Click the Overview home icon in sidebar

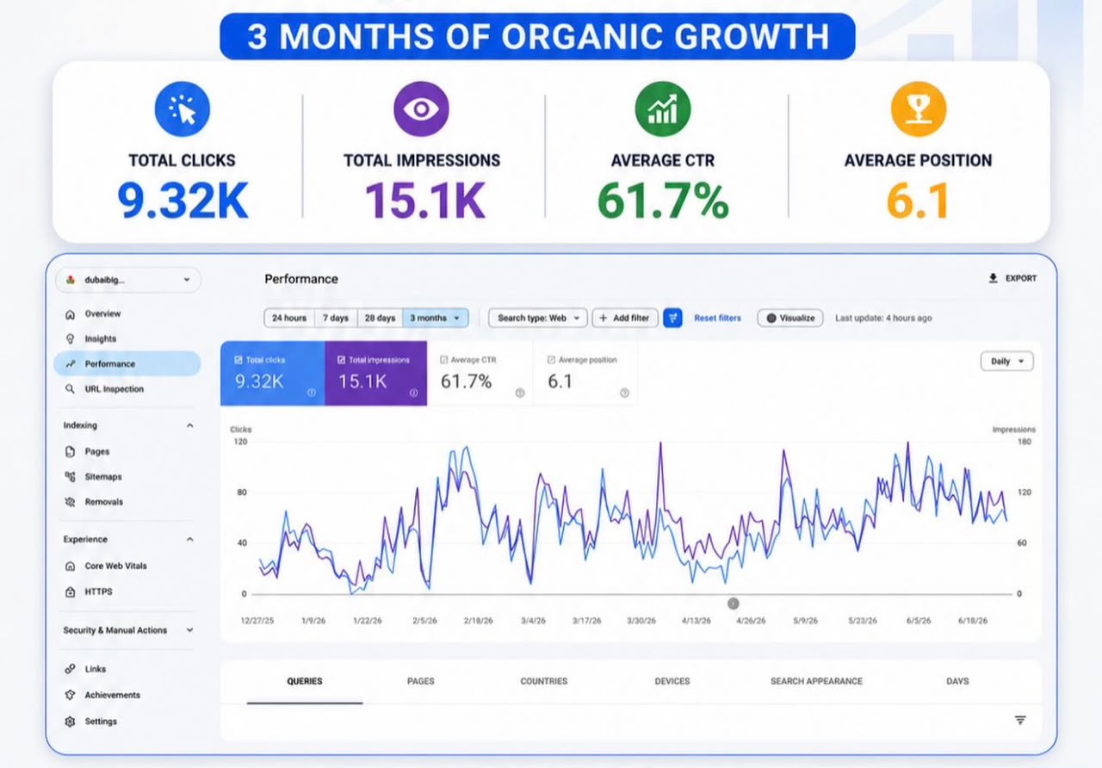[70, 314]
